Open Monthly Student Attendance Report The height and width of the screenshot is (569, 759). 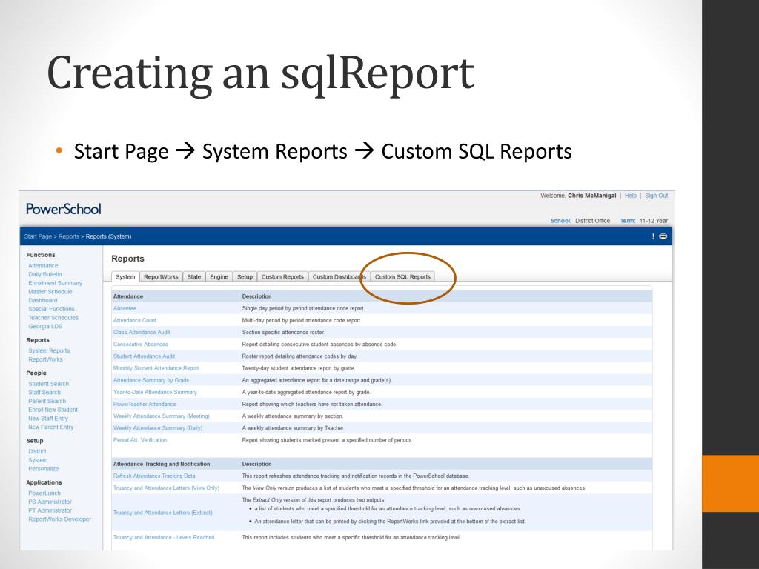(x=156, y=368)
